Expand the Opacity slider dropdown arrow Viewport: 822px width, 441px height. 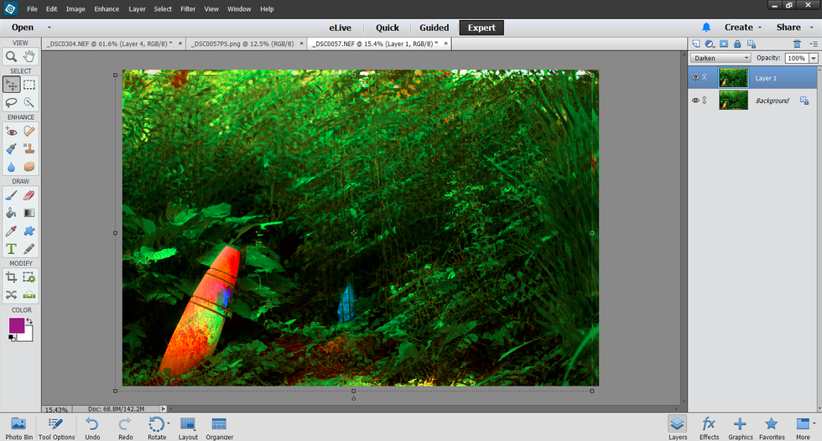(x=813, y=59)
